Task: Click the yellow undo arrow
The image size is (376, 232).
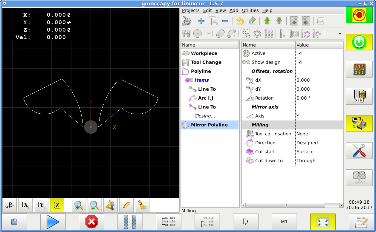Action: click(240, 21)
